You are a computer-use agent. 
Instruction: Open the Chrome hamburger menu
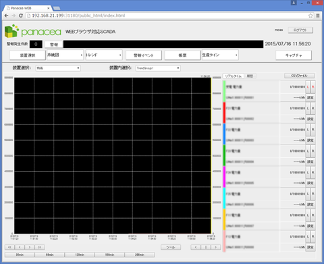tap(318, 16)
